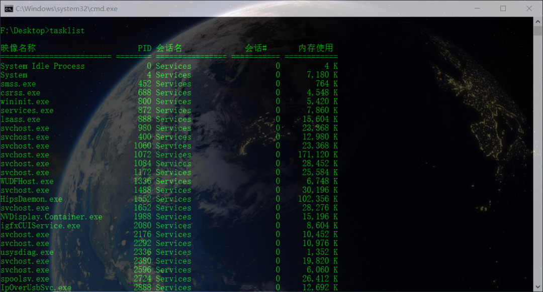Click memory value 764 K
Image resolution: width=543 pixels, height=292 pixels.
[327, 84]
